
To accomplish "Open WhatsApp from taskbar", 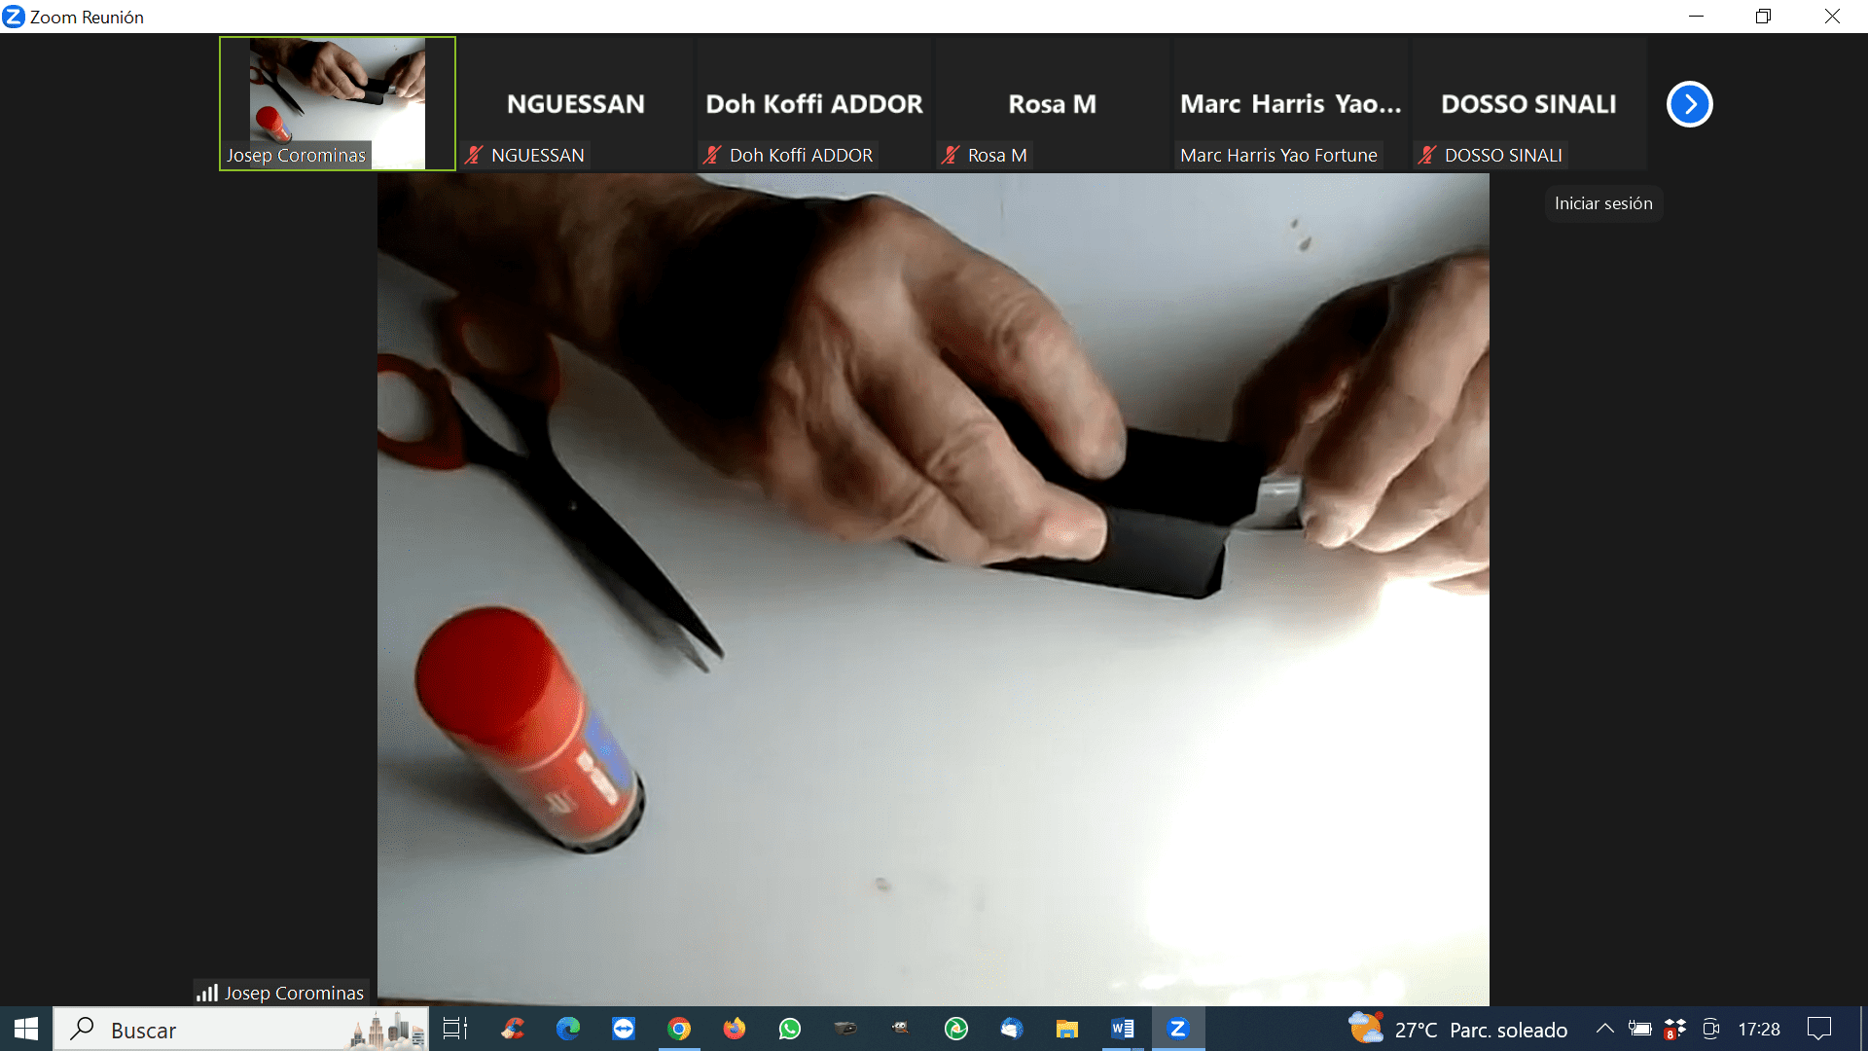I will [x=790, y=1029].
